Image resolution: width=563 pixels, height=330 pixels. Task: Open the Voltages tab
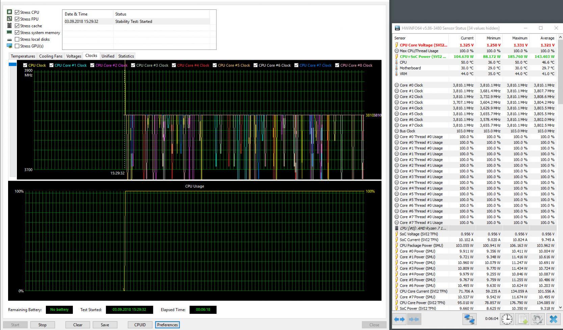pyautogui.click(x=74, y=56)
